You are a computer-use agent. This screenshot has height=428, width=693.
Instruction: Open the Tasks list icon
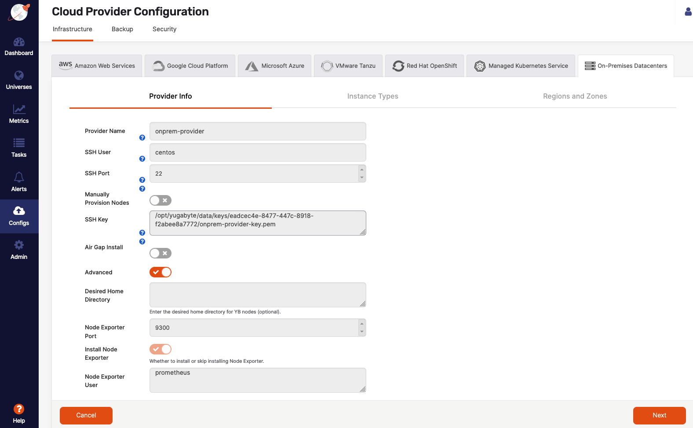coord(19,143)
